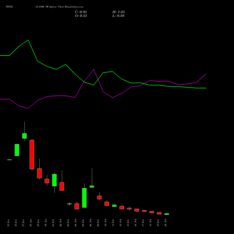This screenshot has width=234, height=234.
Task: Select the 30 Jan date label
Action: coord(46,223)
